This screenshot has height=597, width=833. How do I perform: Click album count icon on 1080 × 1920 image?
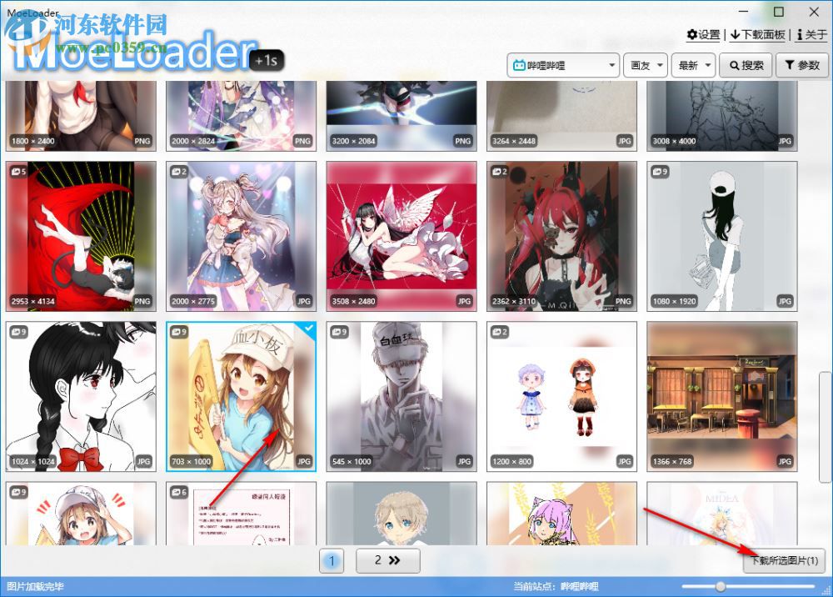click(660, 172)
